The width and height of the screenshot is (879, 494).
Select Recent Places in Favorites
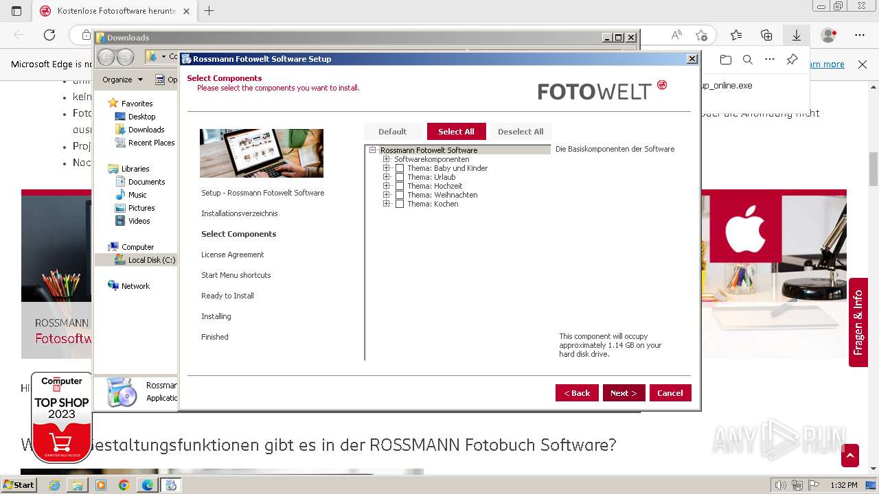click(151, 143)
